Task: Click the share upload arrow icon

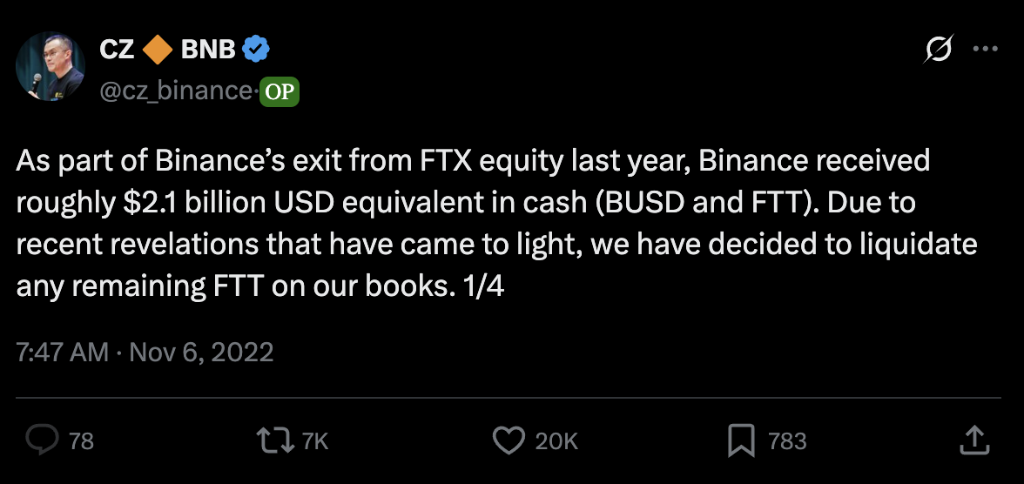Action: (x=973, y=440)
